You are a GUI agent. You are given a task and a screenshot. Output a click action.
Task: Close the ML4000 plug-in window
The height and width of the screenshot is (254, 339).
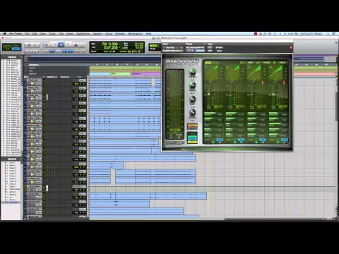(x=291, y=48)
